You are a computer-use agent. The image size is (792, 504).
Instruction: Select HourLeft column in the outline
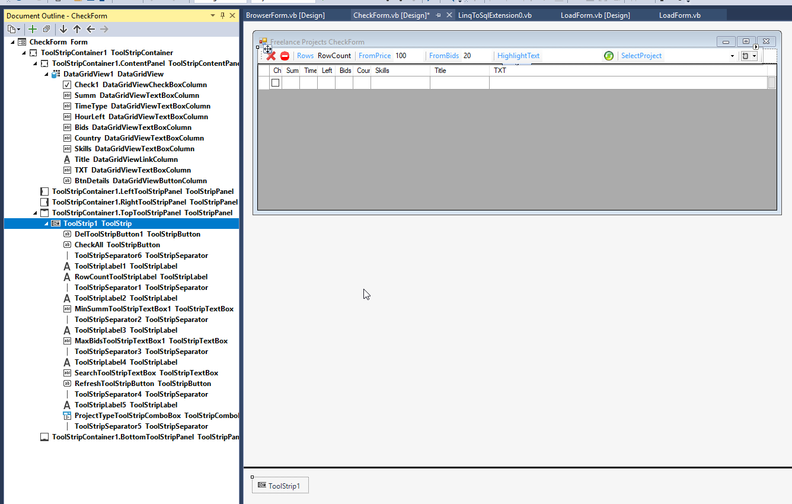coord(141,117)
